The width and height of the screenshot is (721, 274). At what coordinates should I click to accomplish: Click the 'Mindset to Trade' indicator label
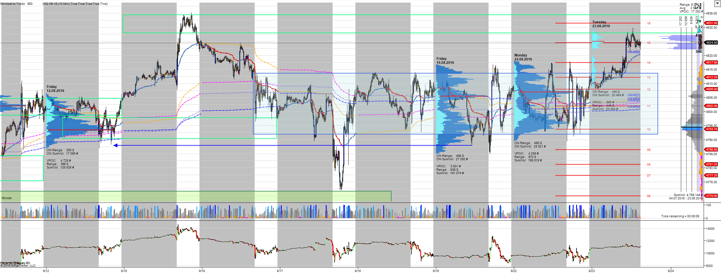click(13, 4)
